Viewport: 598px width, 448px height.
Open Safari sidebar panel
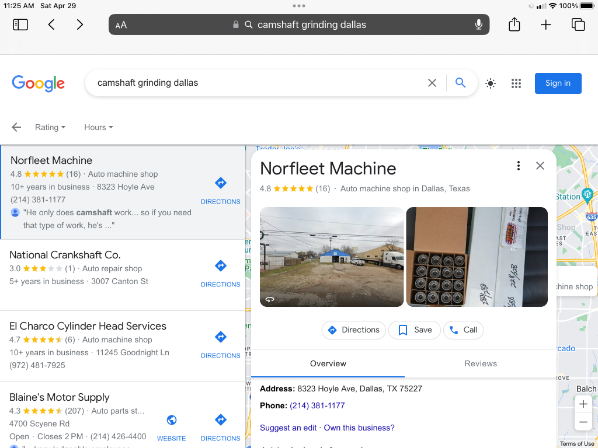(x=20, y=24)
